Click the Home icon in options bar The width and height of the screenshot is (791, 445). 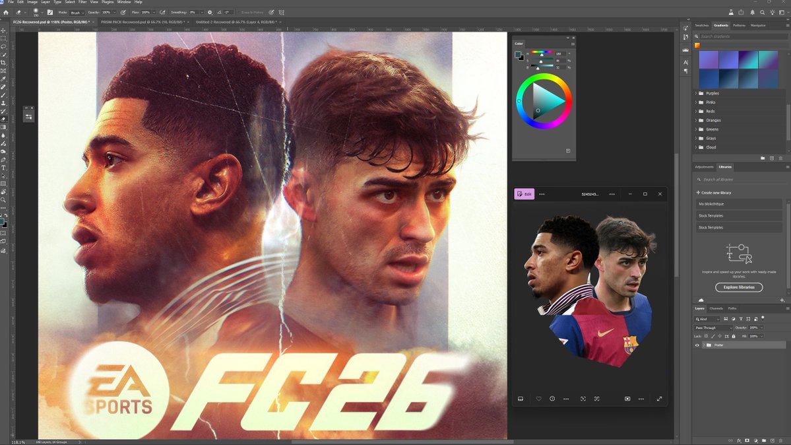click(6, 12)
